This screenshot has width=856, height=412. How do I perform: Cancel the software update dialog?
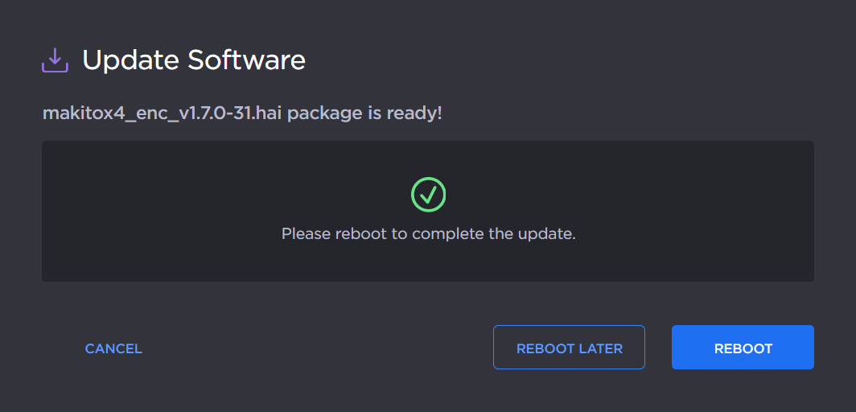(113, 348)
